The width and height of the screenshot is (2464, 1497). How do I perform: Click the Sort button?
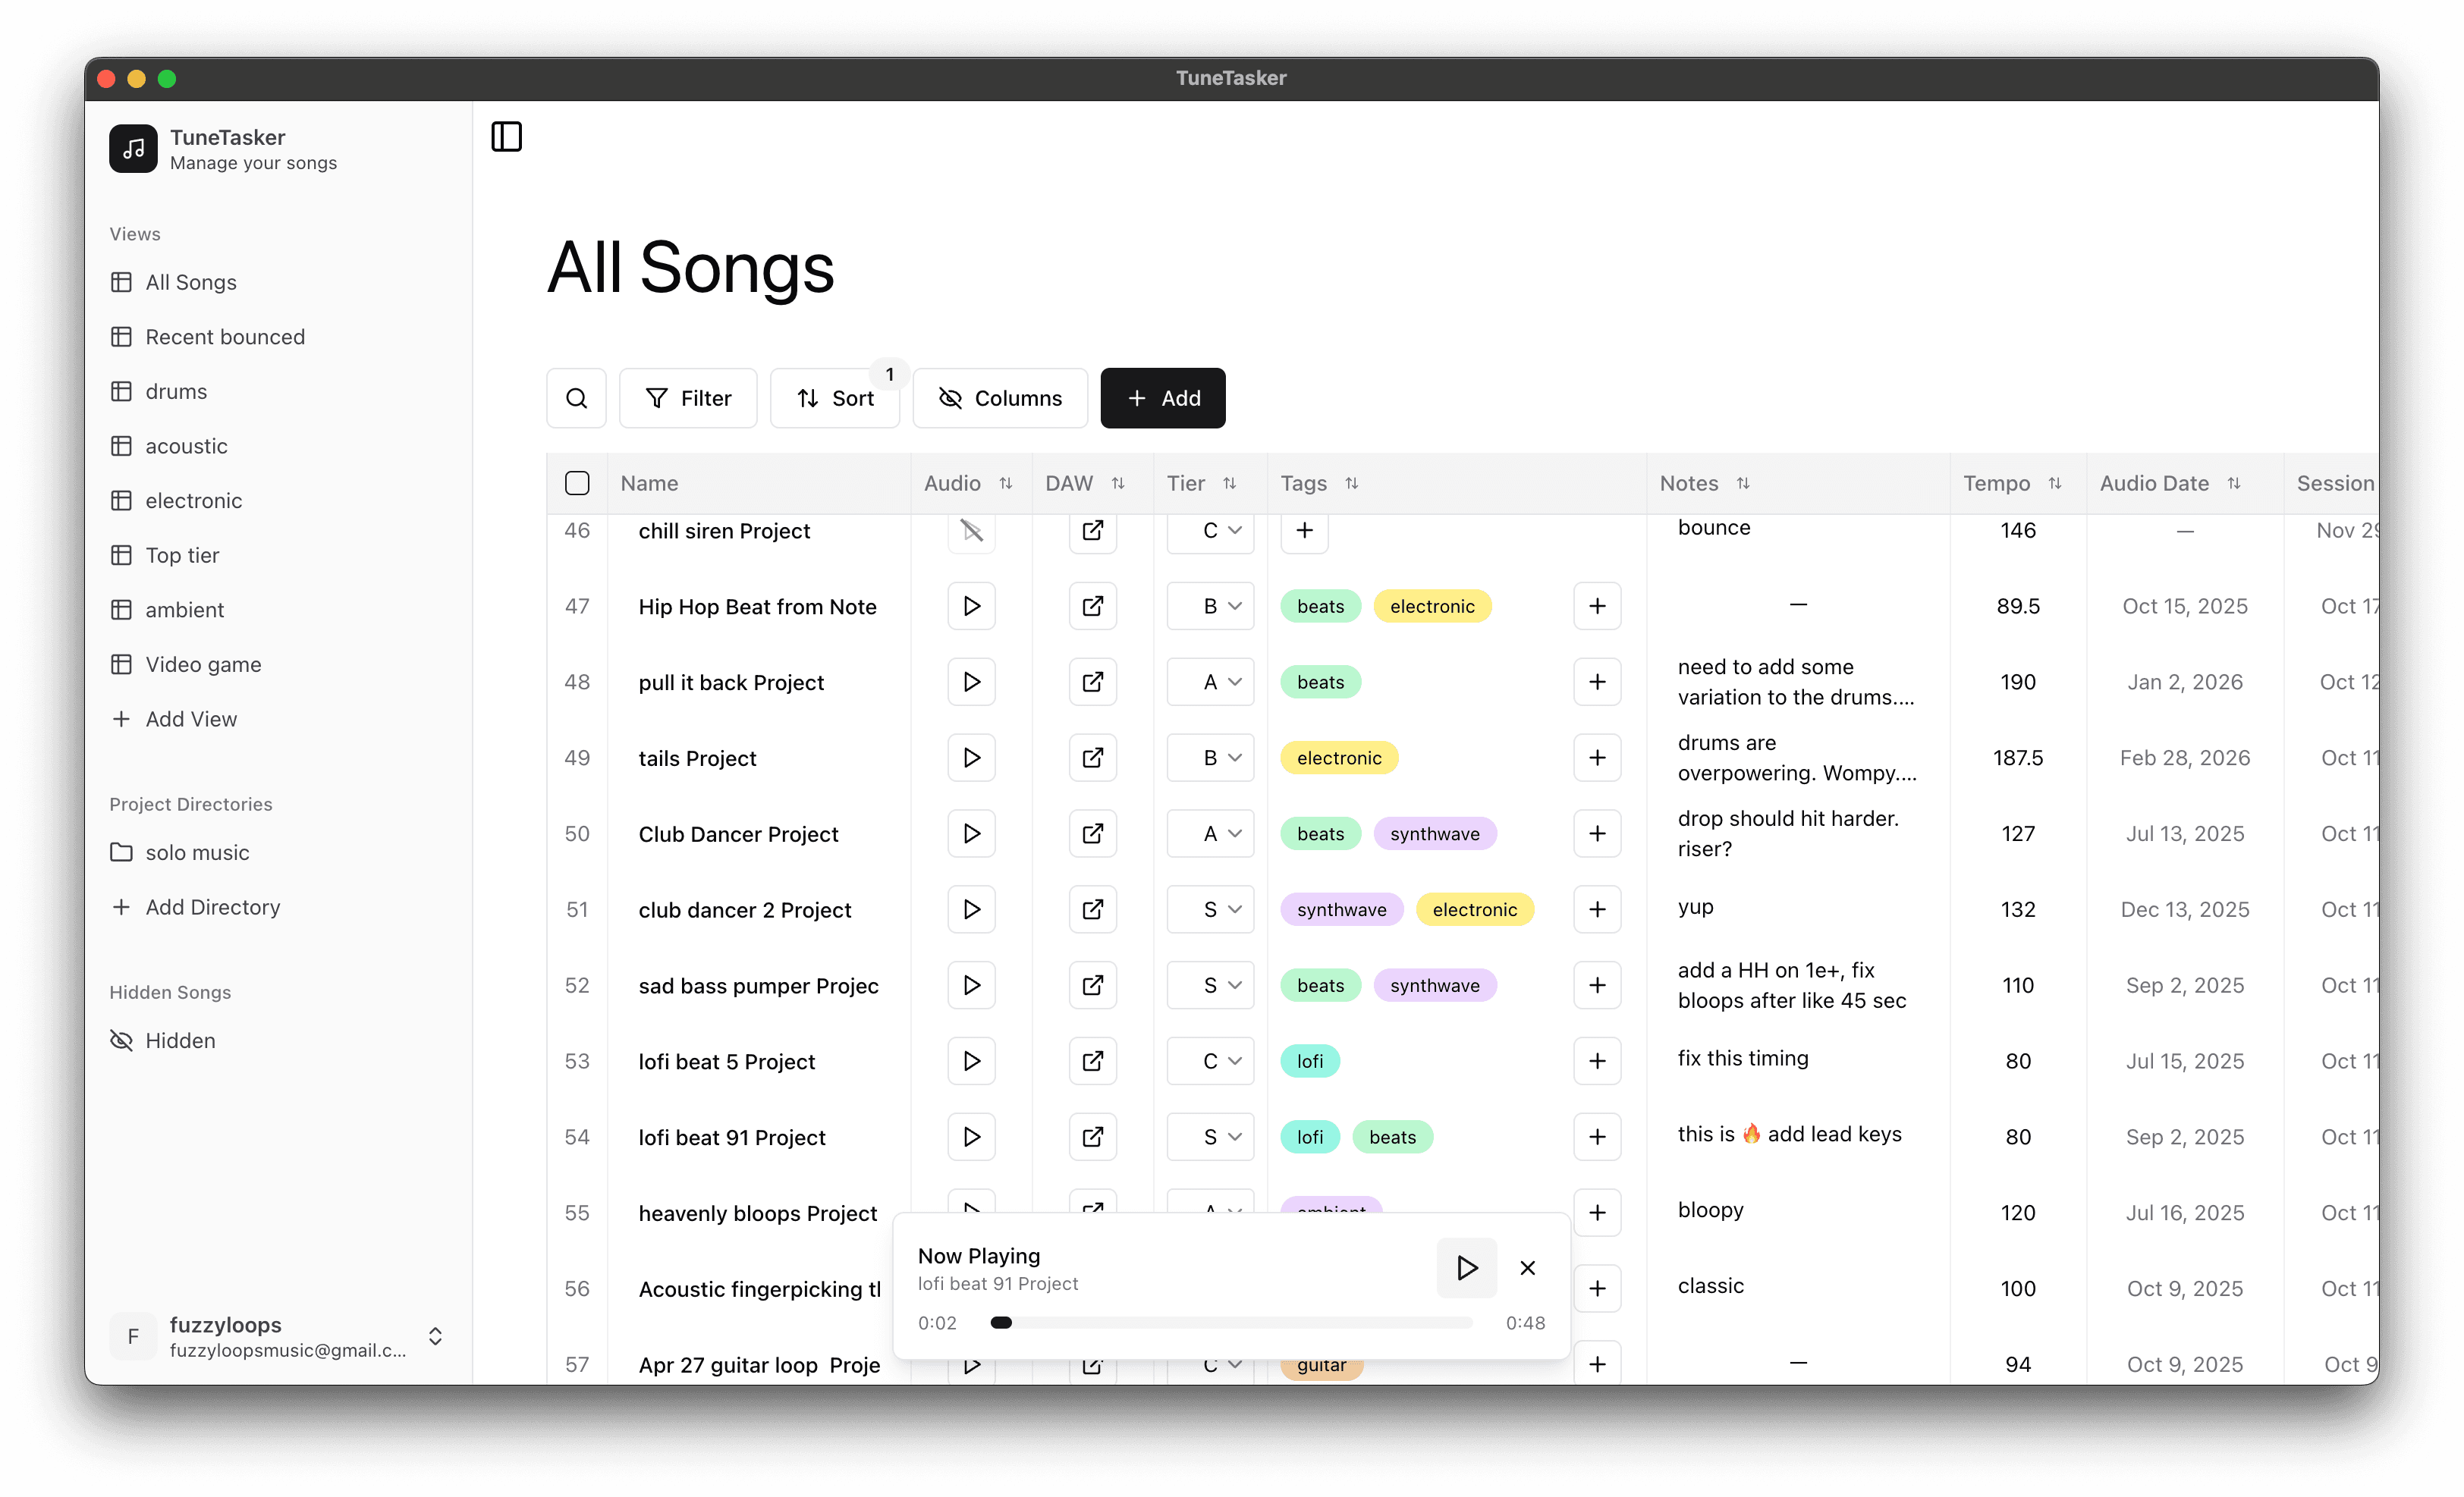click(835, 397)
